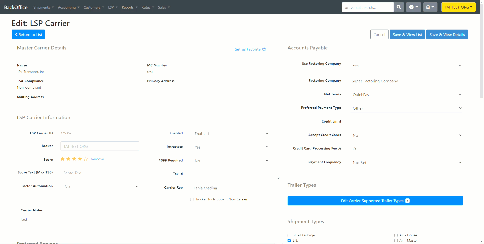
Task: Select the fifth star in carrier Score
Action: (86, 159)
